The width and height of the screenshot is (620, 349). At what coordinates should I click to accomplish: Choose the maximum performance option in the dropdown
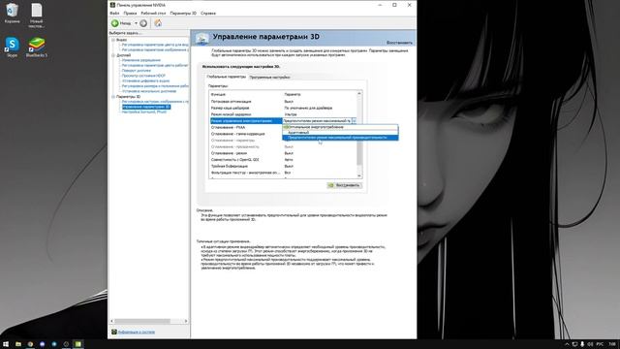340,138
